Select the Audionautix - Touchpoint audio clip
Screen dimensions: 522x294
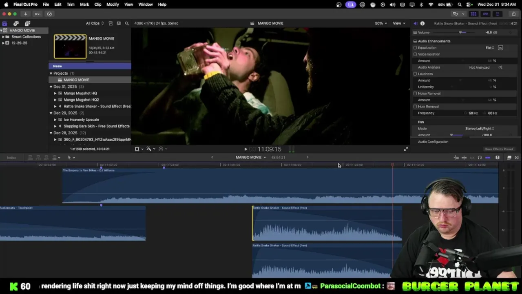click(x=73, y=224)
